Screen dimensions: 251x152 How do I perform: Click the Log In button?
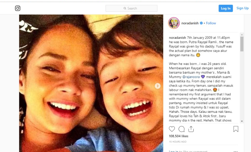(226, 8)
